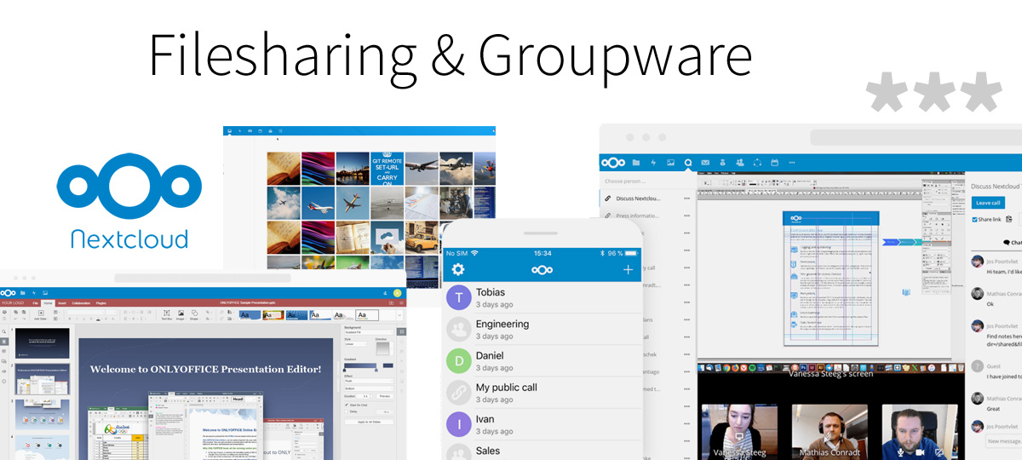Click Vanessa Steeg video tile
This screenshot has width=1022, height=460.
point(738,432)
